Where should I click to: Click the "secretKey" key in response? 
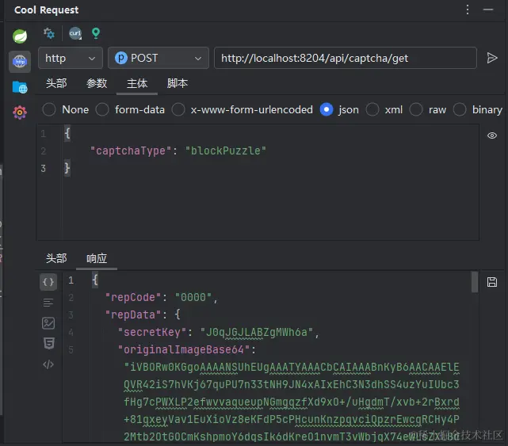coord(152,332)
